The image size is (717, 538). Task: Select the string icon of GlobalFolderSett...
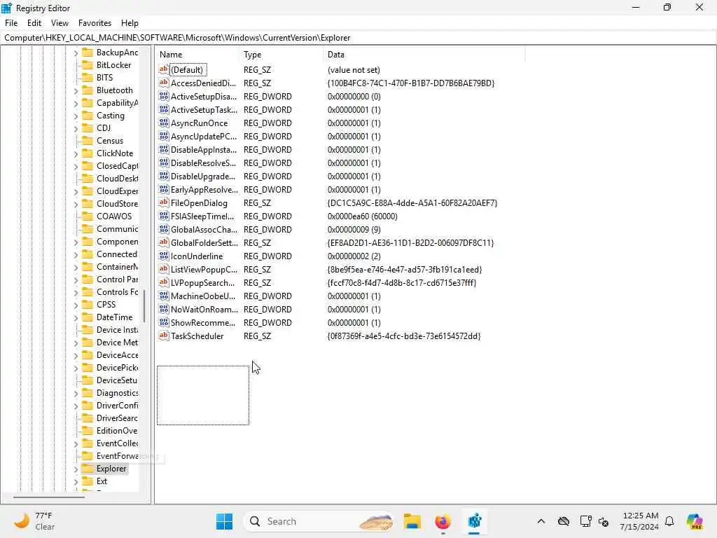164,242
